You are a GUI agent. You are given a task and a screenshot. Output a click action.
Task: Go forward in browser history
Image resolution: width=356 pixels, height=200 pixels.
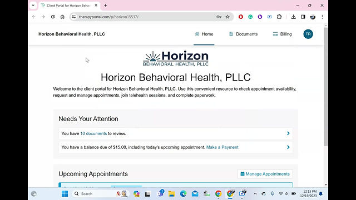(43, 17)
